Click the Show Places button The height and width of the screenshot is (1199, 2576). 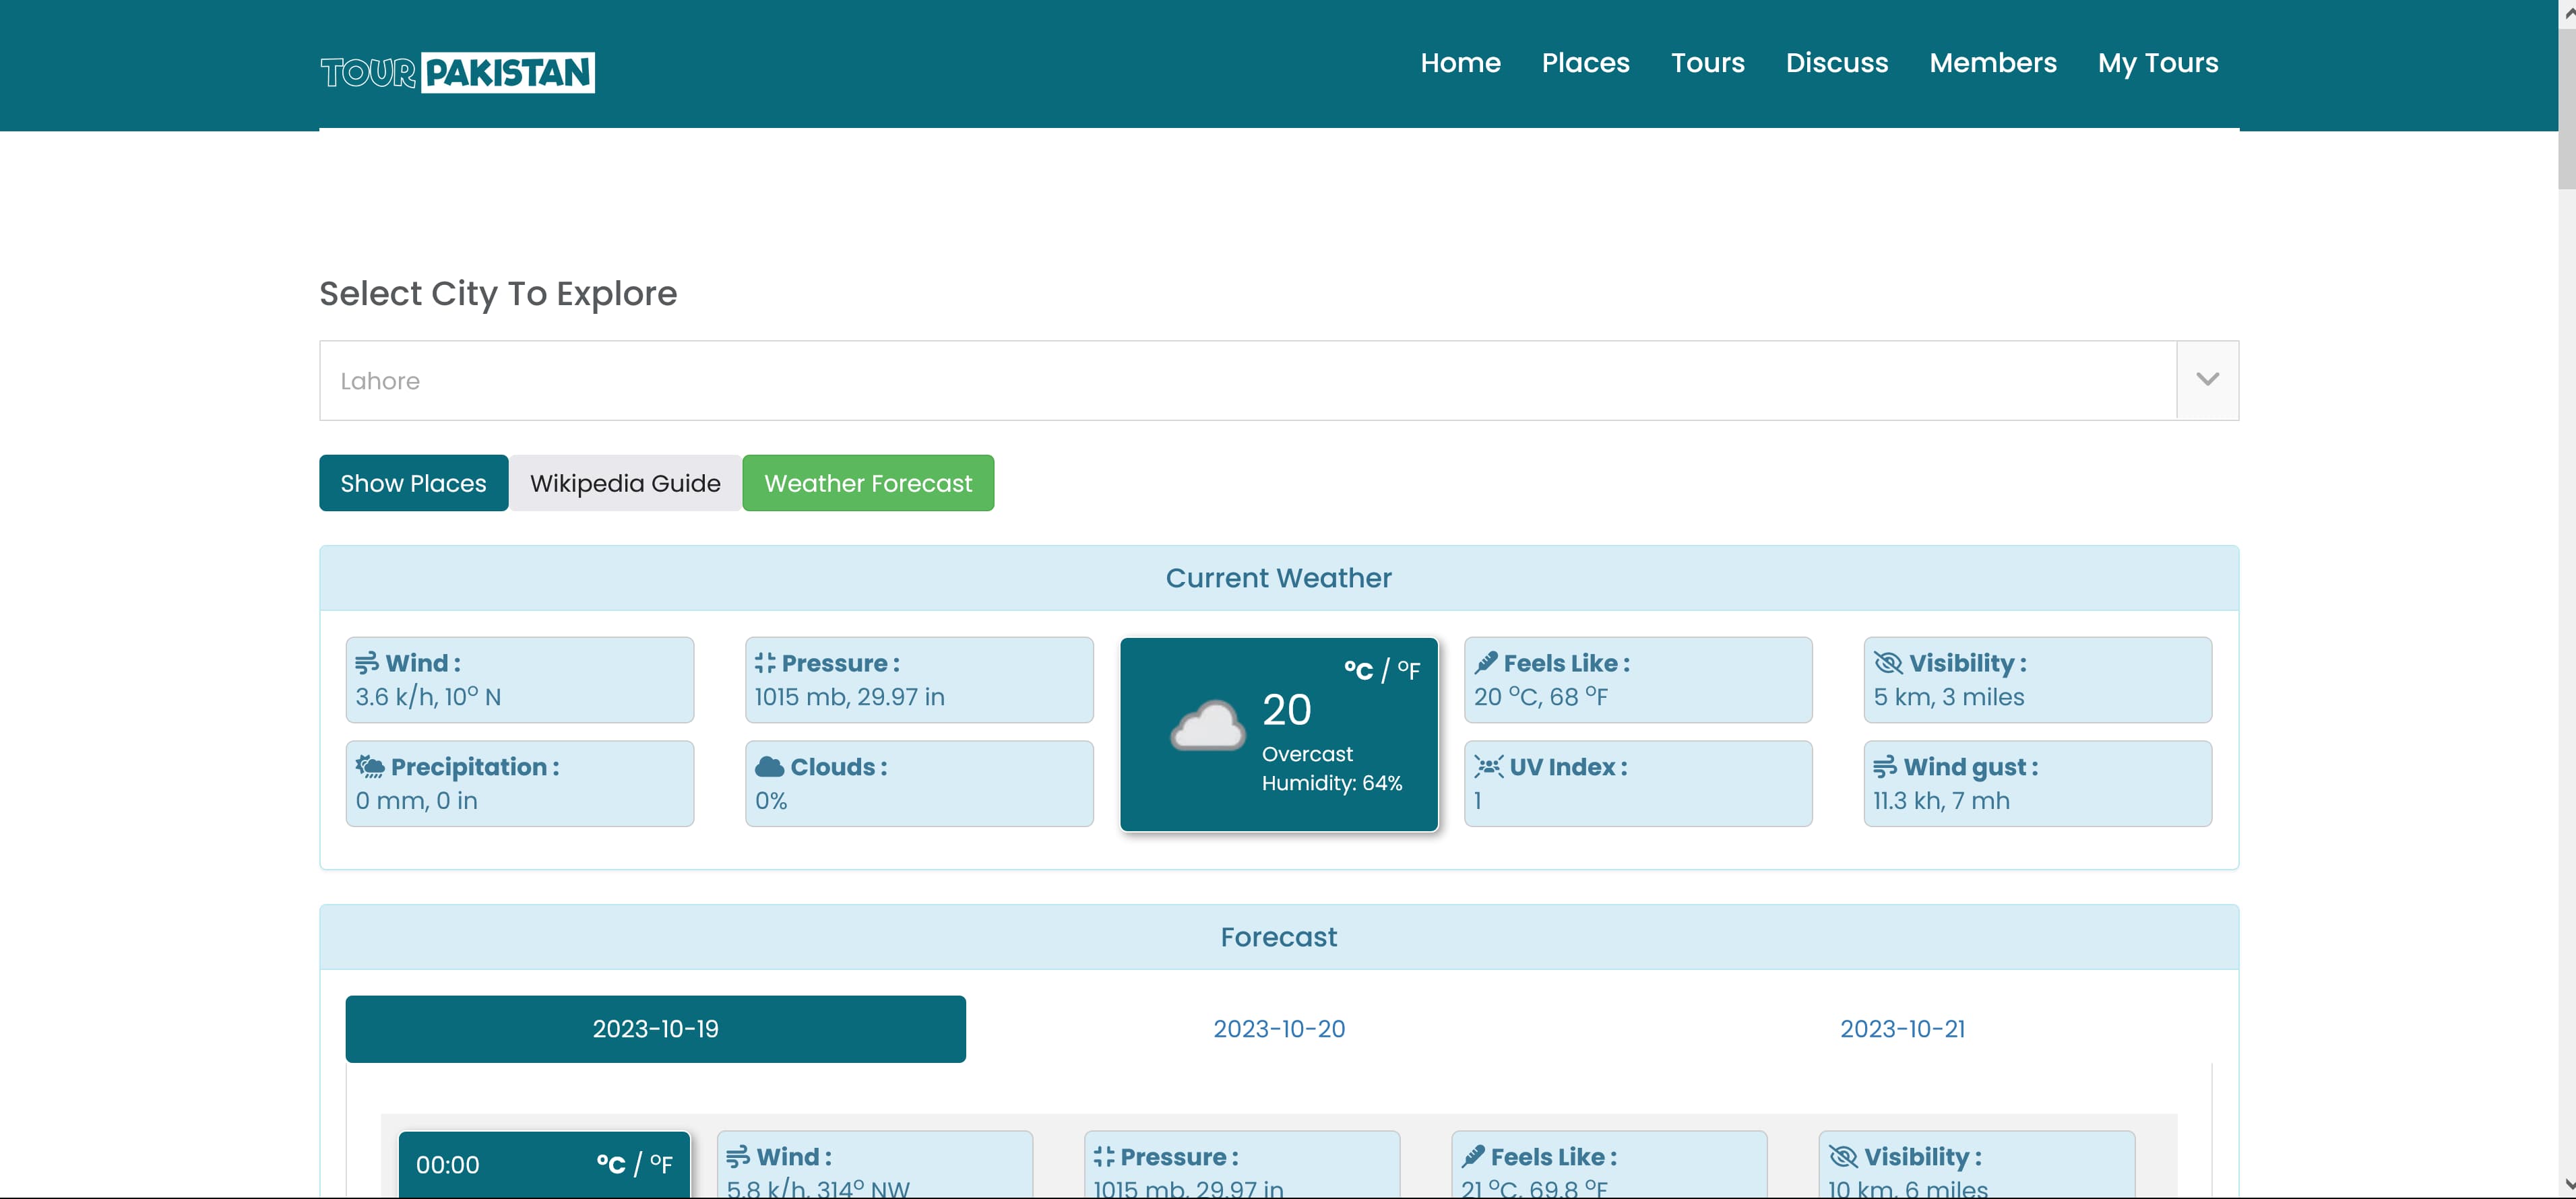[x=413, y=483]
